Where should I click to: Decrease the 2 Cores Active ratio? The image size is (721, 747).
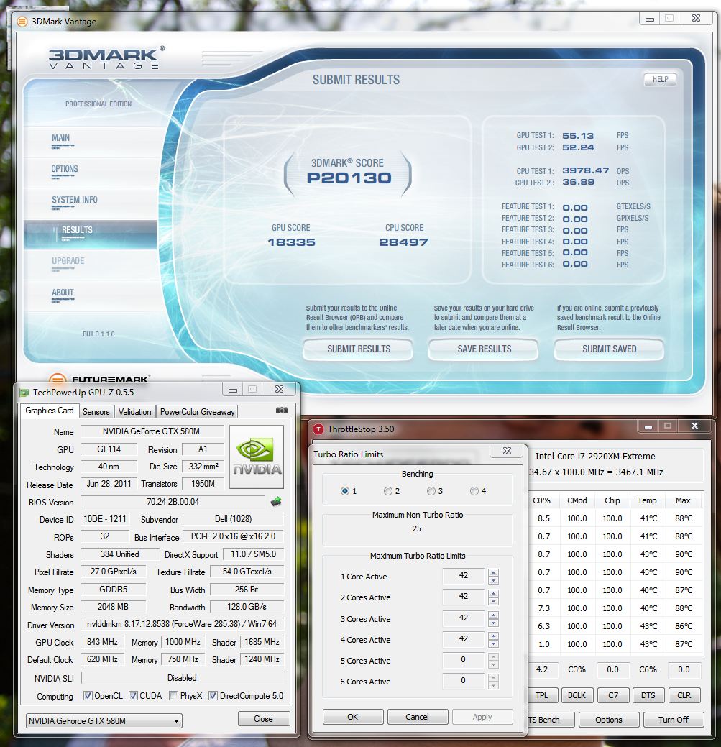click(494, 601)
